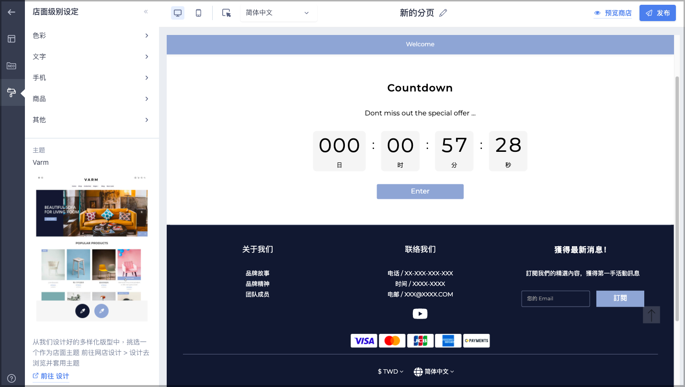685x387 pixels.
Task: Click the 团队成员 footer link
Action: point(258,295)
